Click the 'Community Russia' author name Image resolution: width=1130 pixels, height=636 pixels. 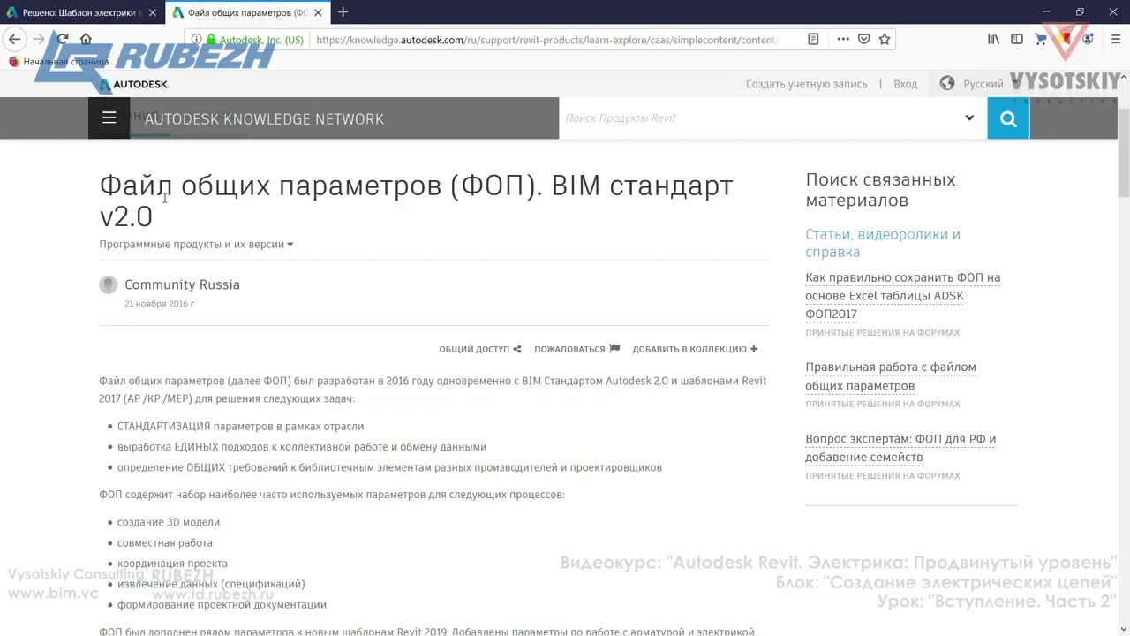point(182,284)
